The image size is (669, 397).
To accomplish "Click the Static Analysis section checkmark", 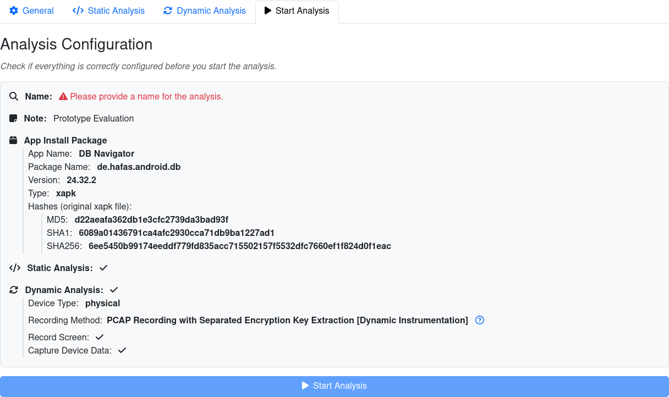I will click(x=103, y=268).
